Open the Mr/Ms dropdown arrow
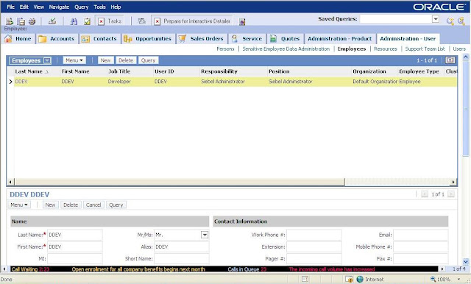The width and height of the screenshot is (471, 284). point(205,235)
